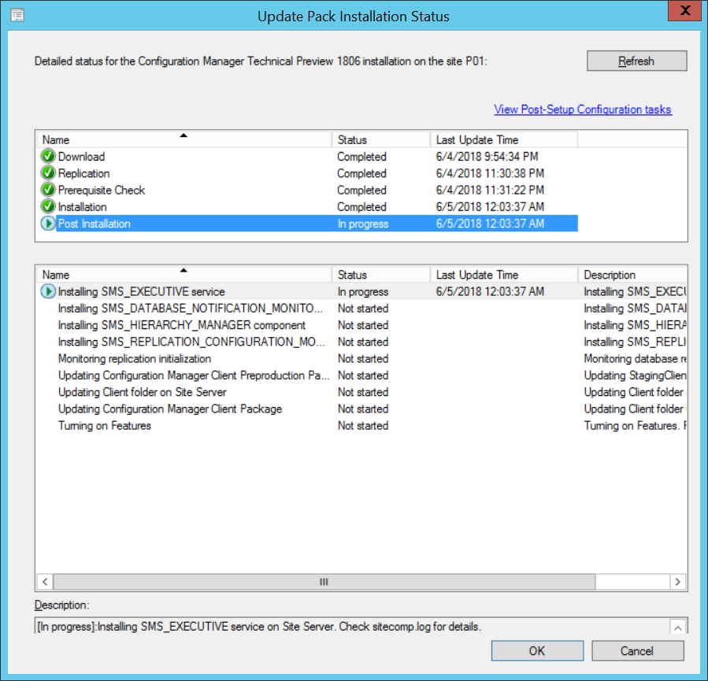
Task: Open View Post-Setup Configuration tasks link
Action: (583, 109)
